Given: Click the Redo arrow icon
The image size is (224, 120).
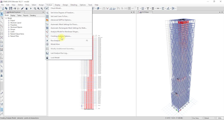Looking at the screenshot, I should click(x=18, y=9).
